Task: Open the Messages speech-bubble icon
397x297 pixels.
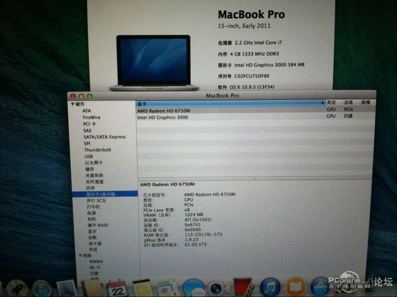Action: click(x=194, y=288)
